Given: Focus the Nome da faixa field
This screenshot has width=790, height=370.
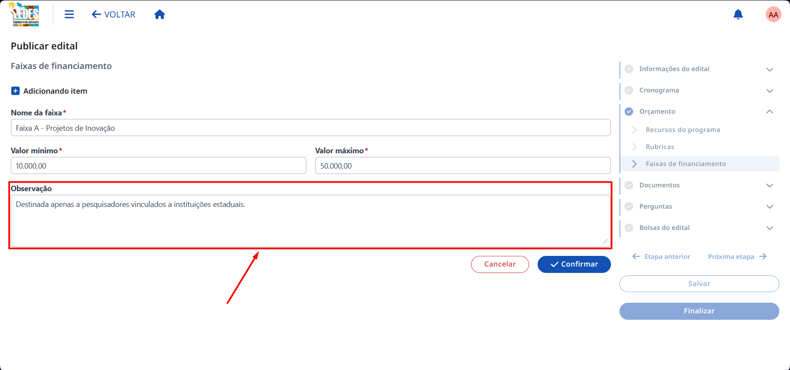Looking at the screenshot, I should pos(311,128).
